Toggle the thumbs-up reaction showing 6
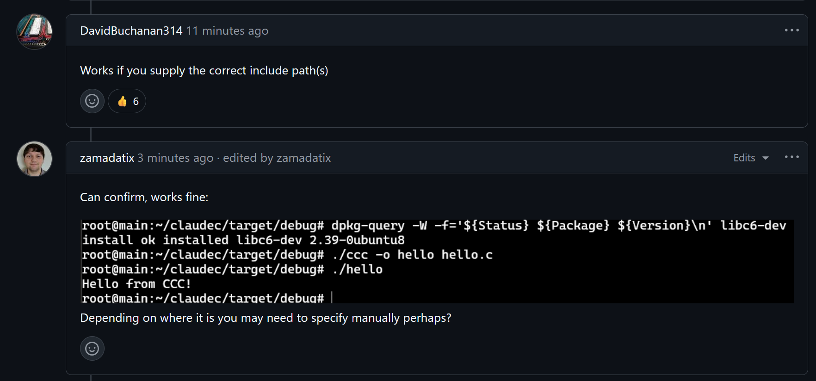Viewport: 816px width, 381px height. pos(127,101)
